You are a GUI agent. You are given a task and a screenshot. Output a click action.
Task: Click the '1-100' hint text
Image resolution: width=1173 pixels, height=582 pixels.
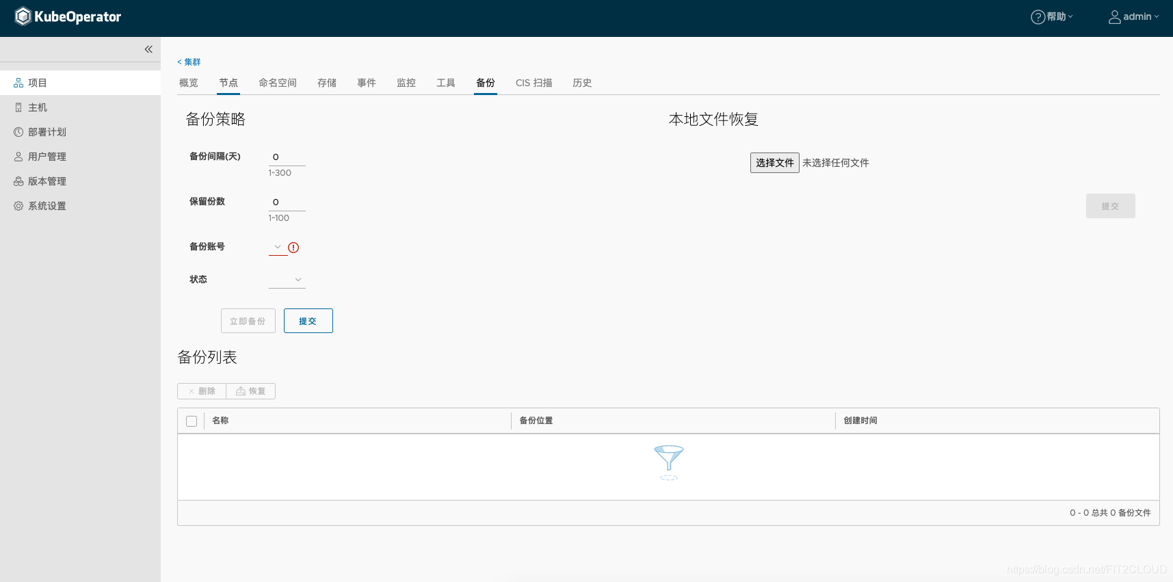pos(278,218)
